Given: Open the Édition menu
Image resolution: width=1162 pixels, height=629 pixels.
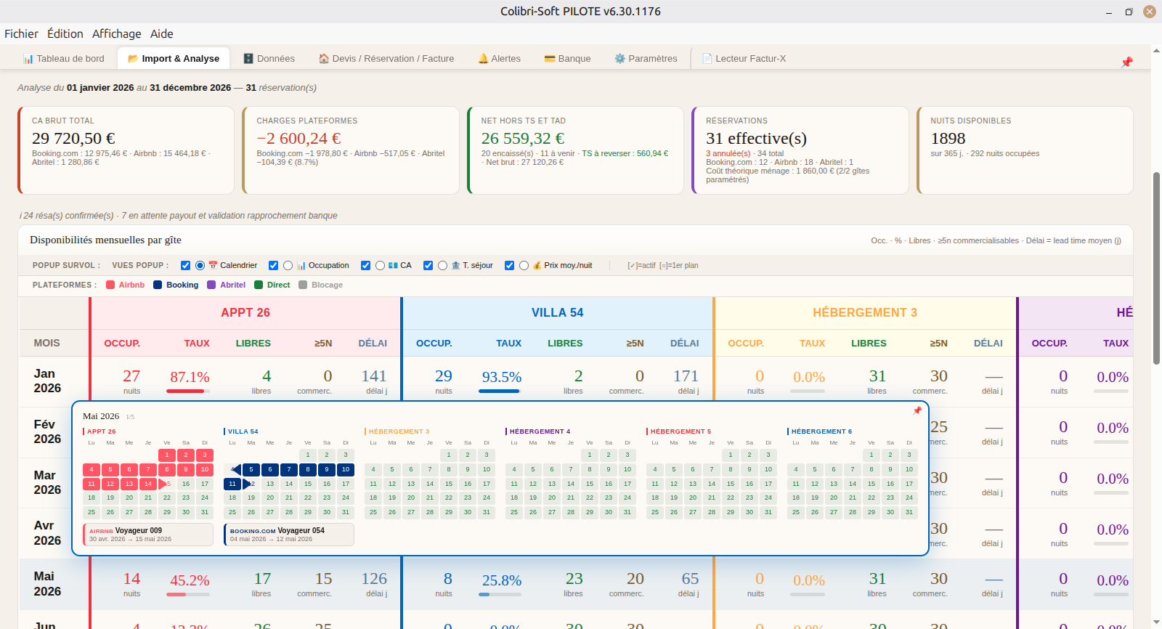Looking at the screenshot, I should pos(65,33).
